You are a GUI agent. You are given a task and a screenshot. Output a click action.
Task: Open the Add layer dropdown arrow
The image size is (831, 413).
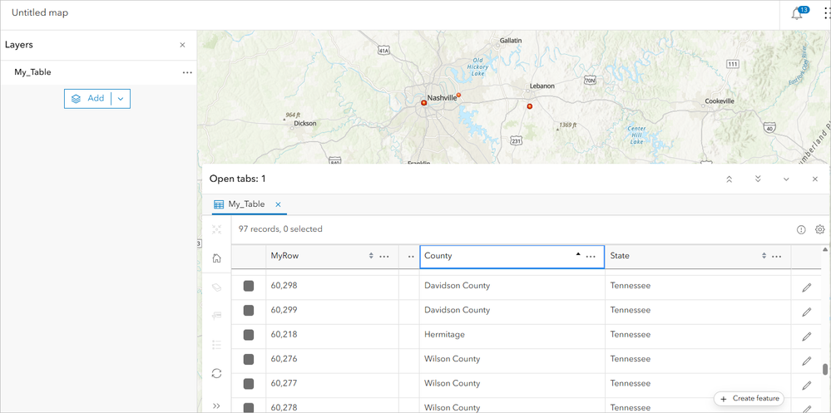point(121,99)
